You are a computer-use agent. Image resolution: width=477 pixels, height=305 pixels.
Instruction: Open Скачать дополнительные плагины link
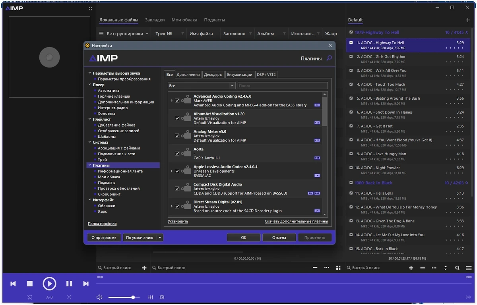click(296, 221)
